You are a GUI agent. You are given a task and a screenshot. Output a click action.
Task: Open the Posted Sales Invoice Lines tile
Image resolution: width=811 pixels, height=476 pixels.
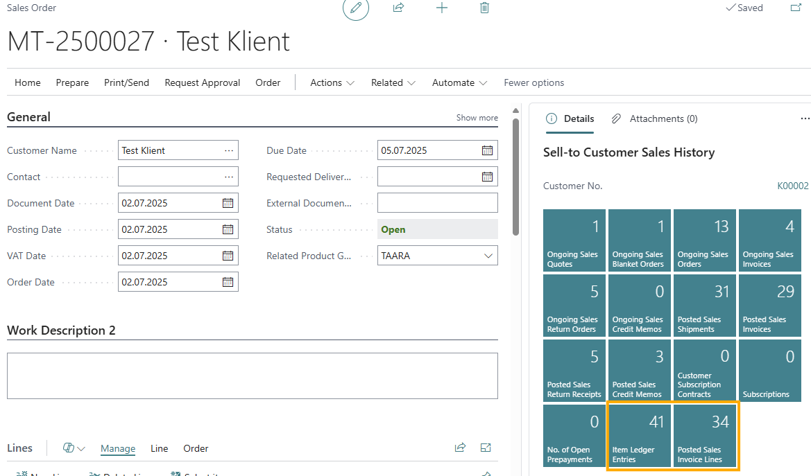[704, 436]
